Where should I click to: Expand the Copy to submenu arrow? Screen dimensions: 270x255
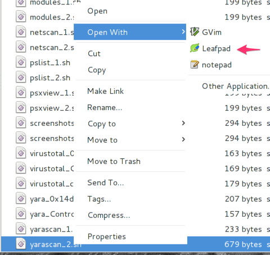[183, 123]
